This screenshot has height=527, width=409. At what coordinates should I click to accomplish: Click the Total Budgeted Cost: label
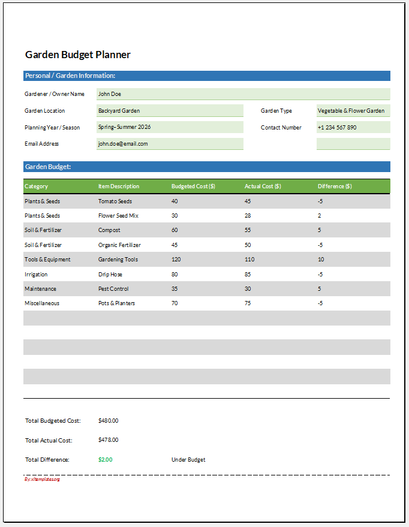(53, 421)
